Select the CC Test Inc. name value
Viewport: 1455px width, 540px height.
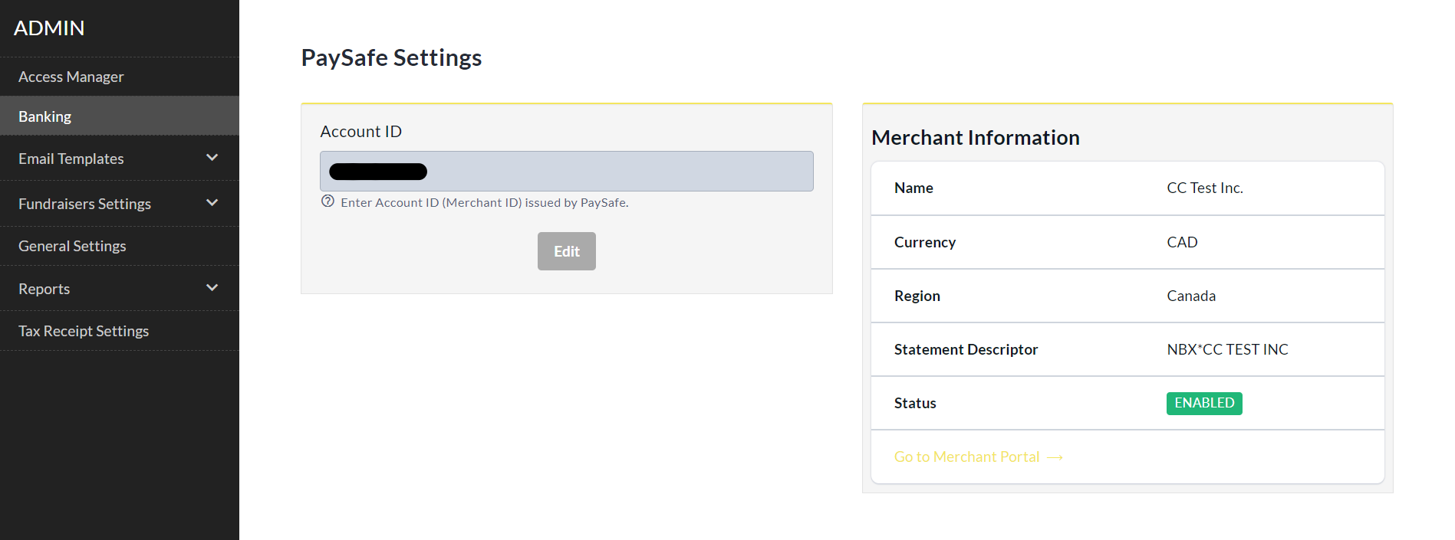[1204, 188]
